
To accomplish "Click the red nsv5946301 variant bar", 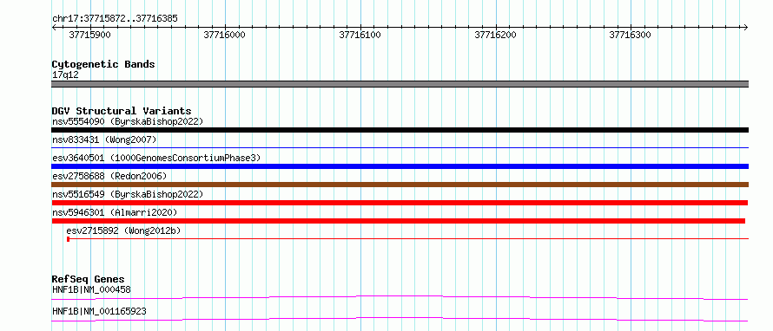I will [398, 221].
